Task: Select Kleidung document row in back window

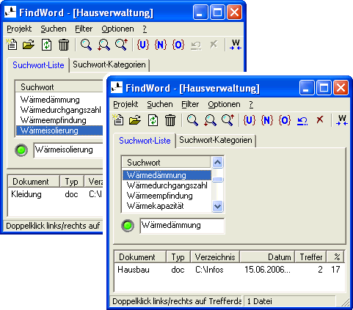Action: coord(55,194)
